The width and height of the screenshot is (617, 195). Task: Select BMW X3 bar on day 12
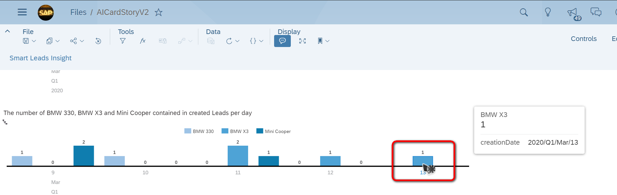pos(330,161)
